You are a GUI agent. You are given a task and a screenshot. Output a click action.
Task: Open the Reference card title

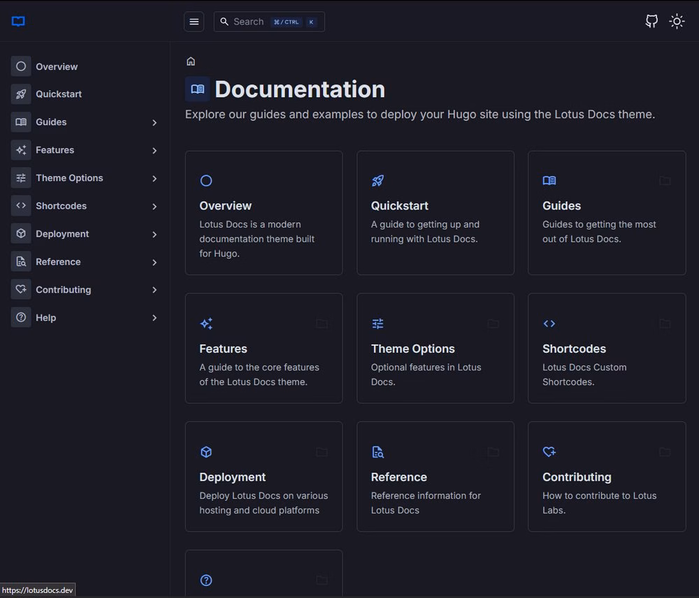(399, 477)
